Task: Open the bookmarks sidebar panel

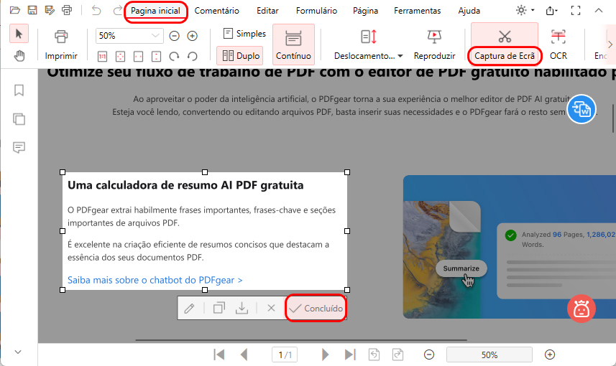Action: point(19,90)
